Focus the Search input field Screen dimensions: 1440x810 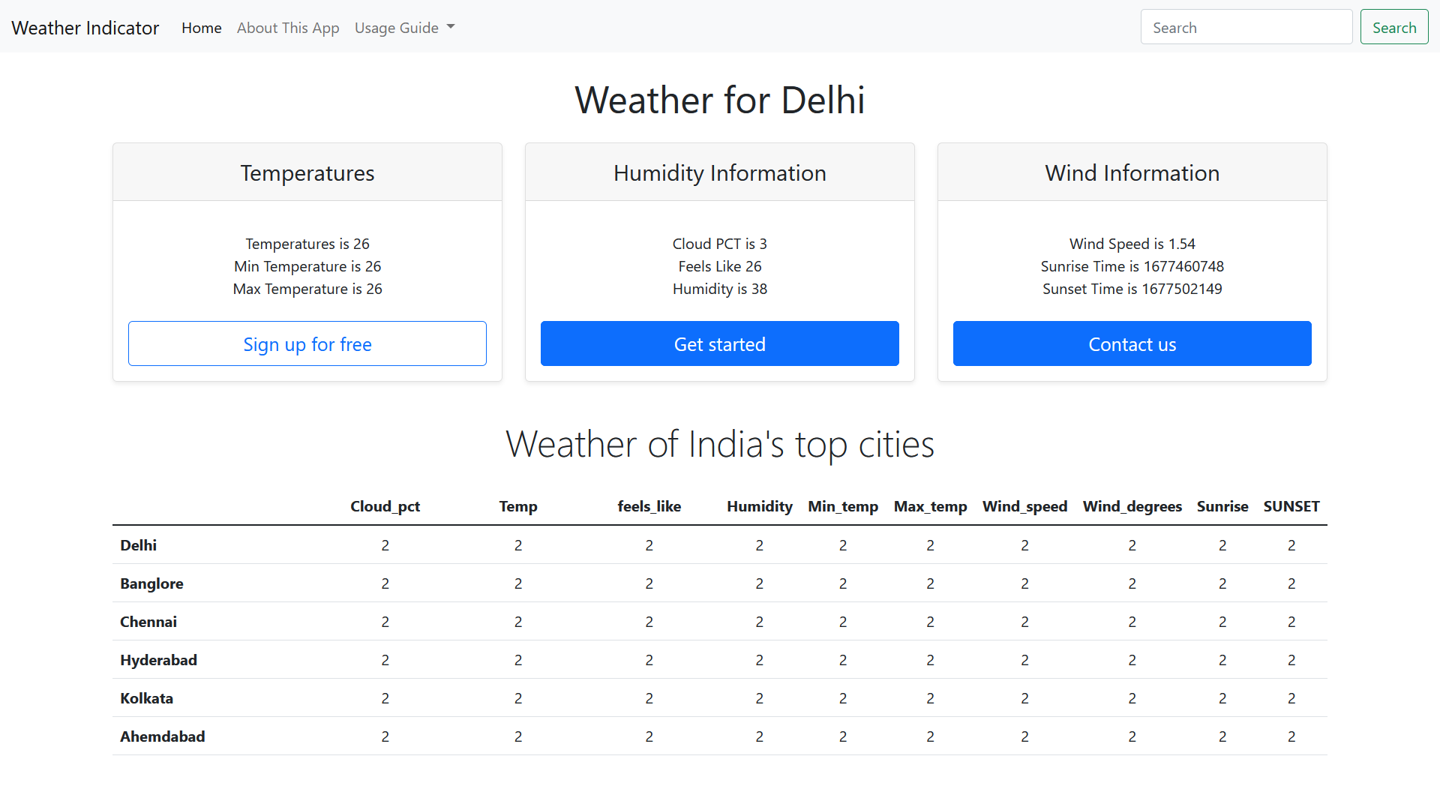pos(1246,28)
